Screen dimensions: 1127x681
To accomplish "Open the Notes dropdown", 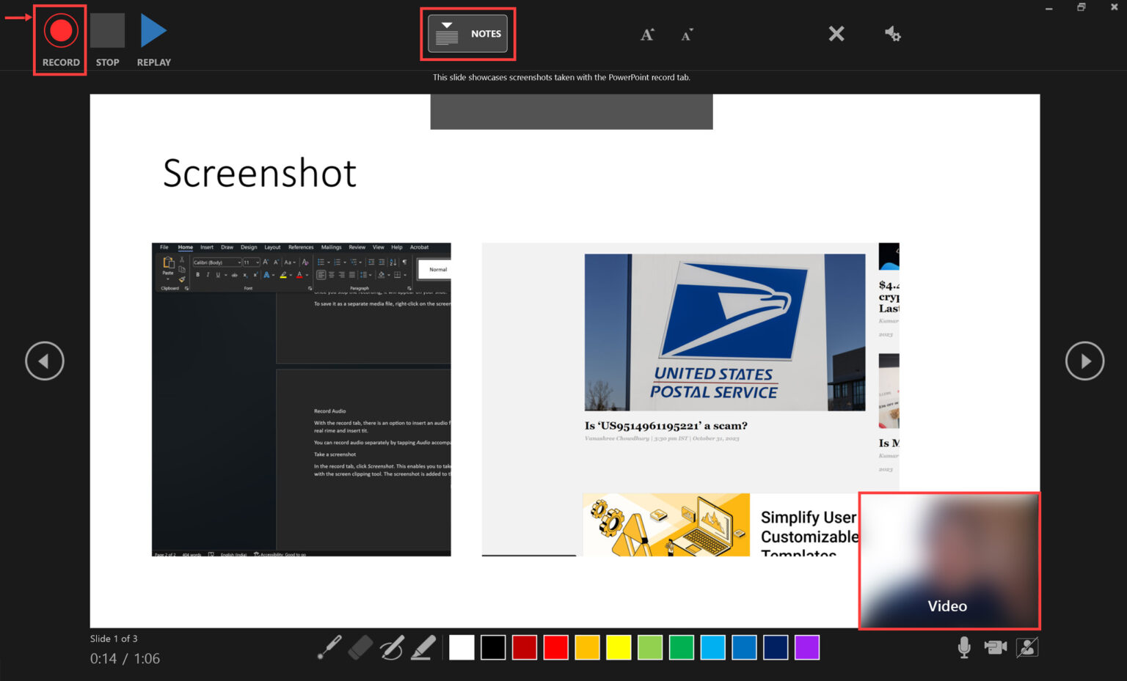I will coord(468,34).
